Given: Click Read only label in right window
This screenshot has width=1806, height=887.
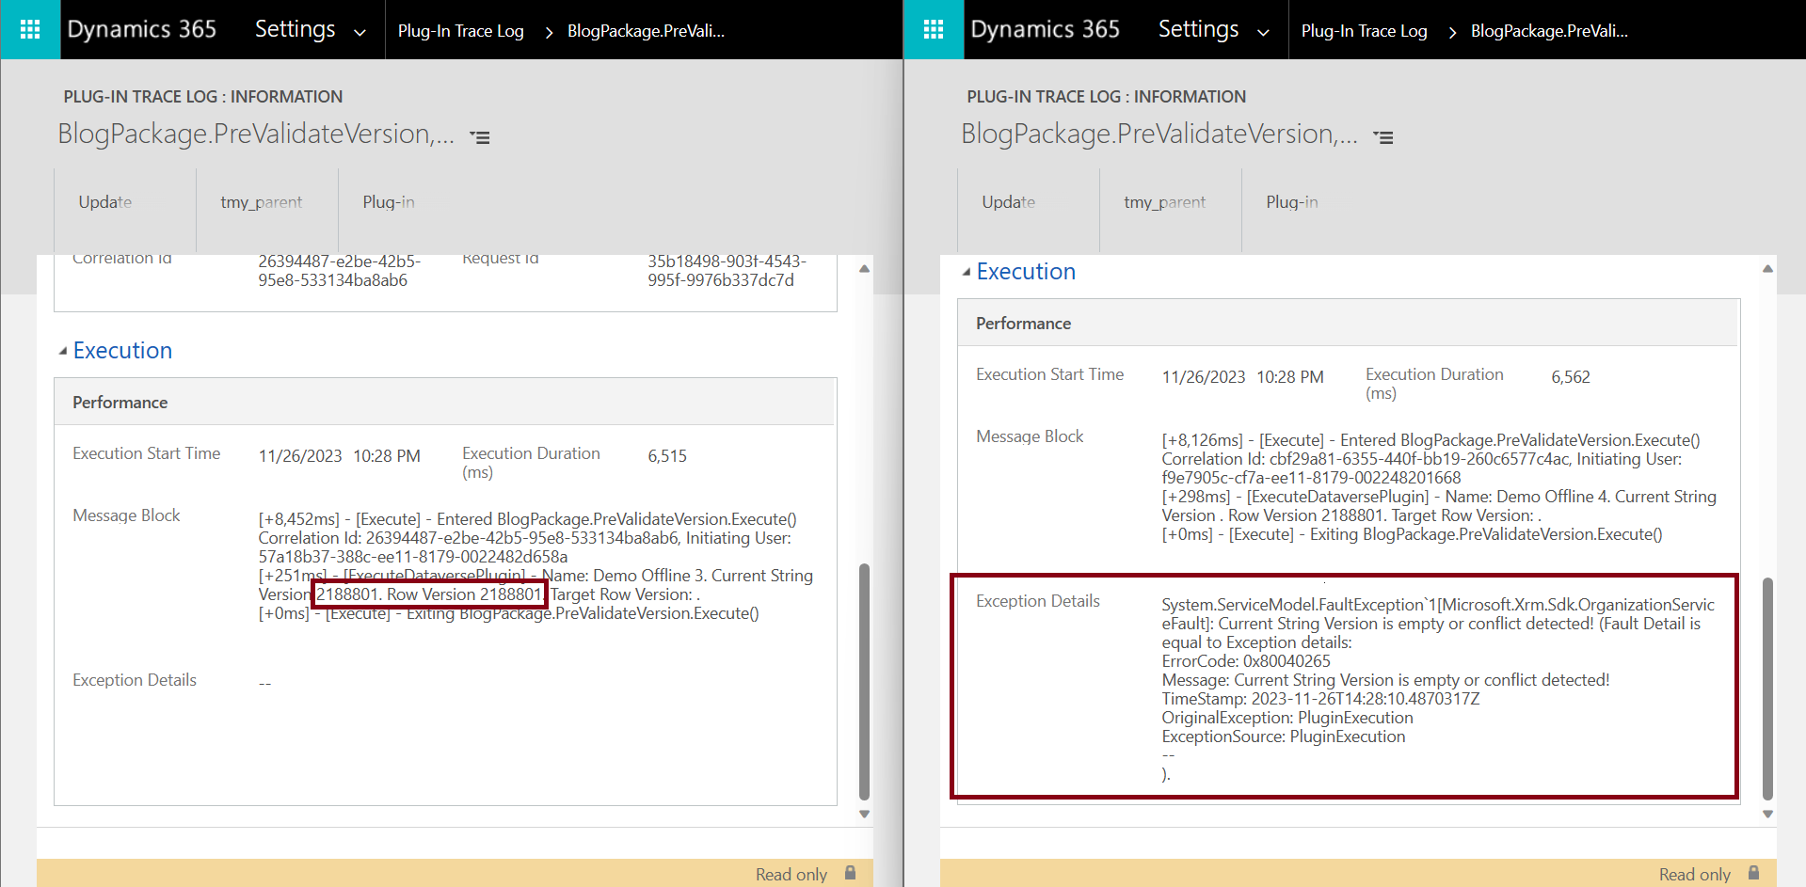Looking at the screenshot, I should (1695, 875).
